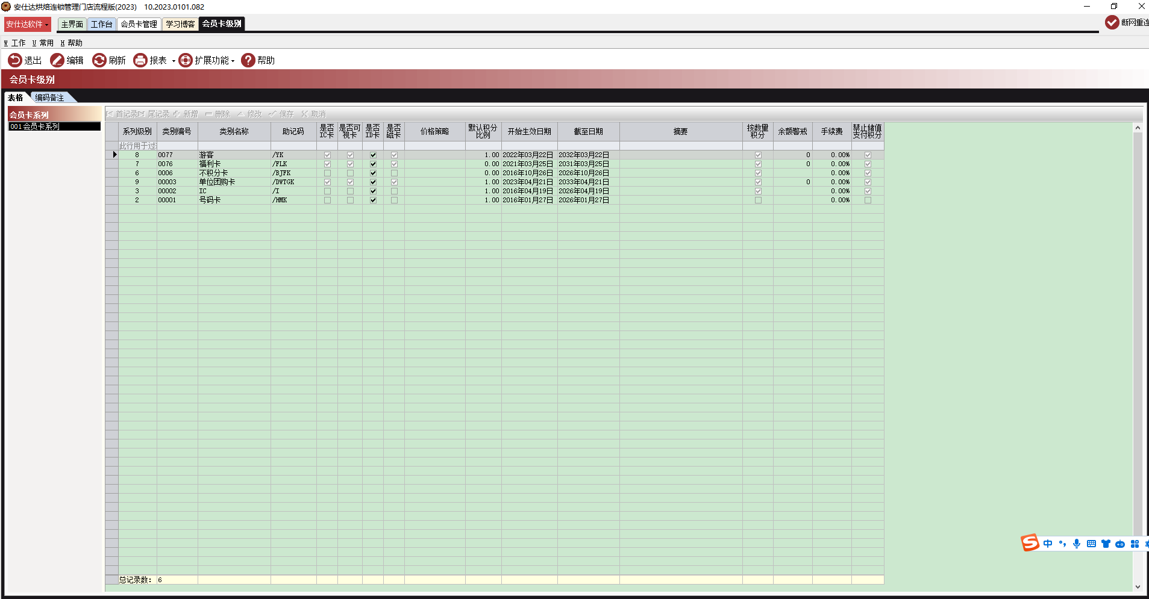Open the 帮助 menu in menu bar
This screenshot has height=599, width=1149.
coord(72,43)
